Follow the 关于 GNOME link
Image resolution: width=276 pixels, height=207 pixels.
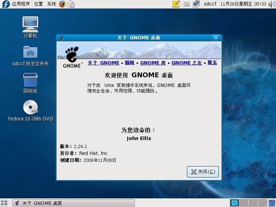[x=103, y=63]
